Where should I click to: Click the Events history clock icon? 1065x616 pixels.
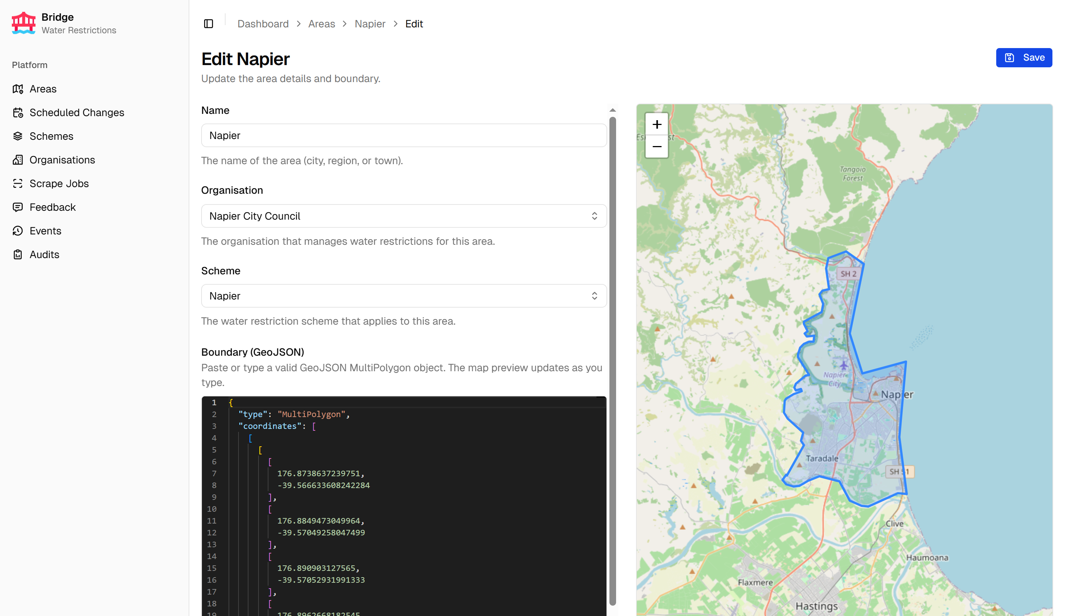click(18, 231)
